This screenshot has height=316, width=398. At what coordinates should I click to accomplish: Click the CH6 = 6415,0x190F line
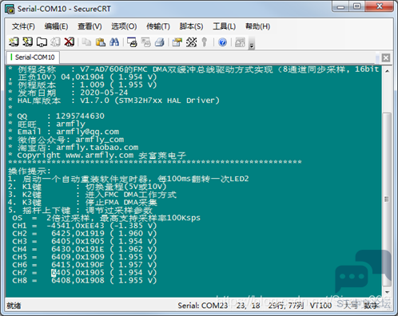(x=85, y=265)
